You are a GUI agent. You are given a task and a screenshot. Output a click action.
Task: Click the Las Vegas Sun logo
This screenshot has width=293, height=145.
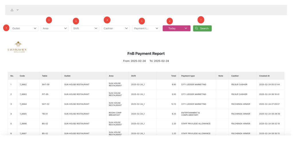[17, 47]
